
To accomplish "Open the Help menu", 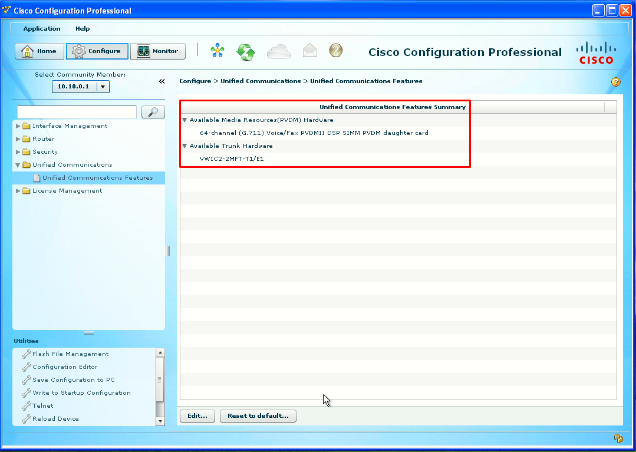I will (x=83, y=28).
